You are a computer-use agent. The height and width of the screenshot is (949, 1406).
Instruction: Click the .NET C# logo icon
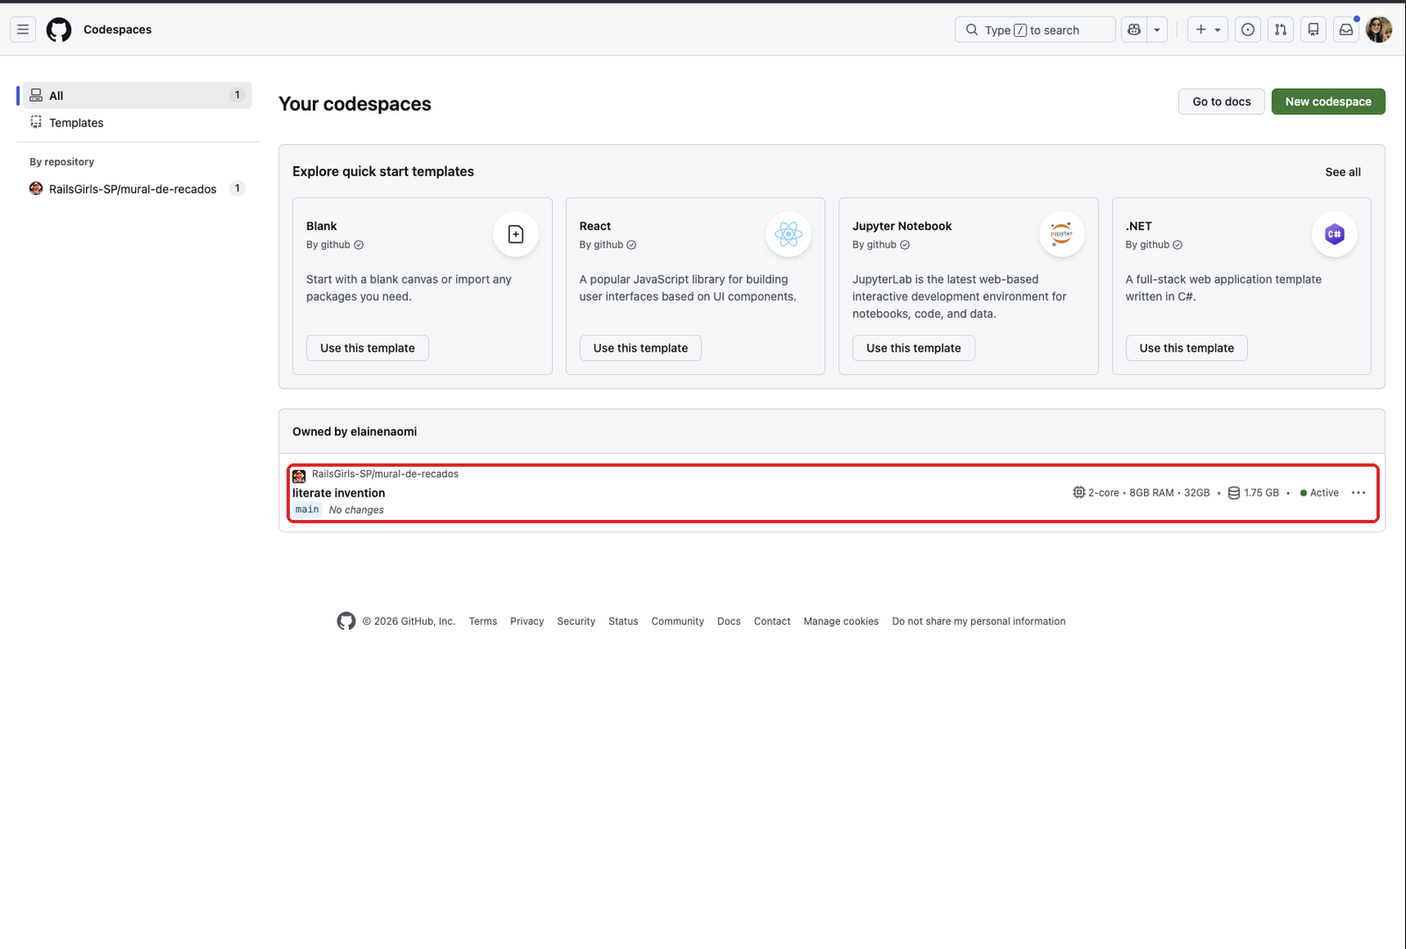1335,235
